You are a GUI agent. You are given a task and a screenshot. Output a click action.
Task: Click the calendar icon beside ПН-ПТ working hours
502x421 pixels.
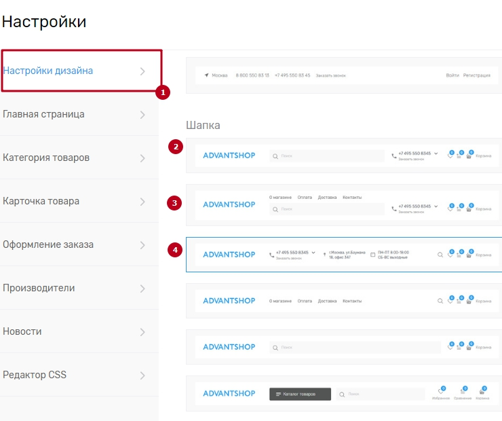click(372, 255)
